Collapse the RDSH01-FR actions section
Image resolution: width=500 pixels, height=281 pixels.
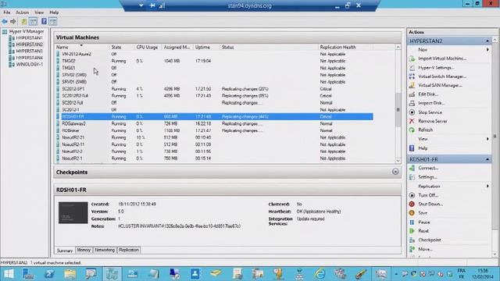tap(487, 159)
